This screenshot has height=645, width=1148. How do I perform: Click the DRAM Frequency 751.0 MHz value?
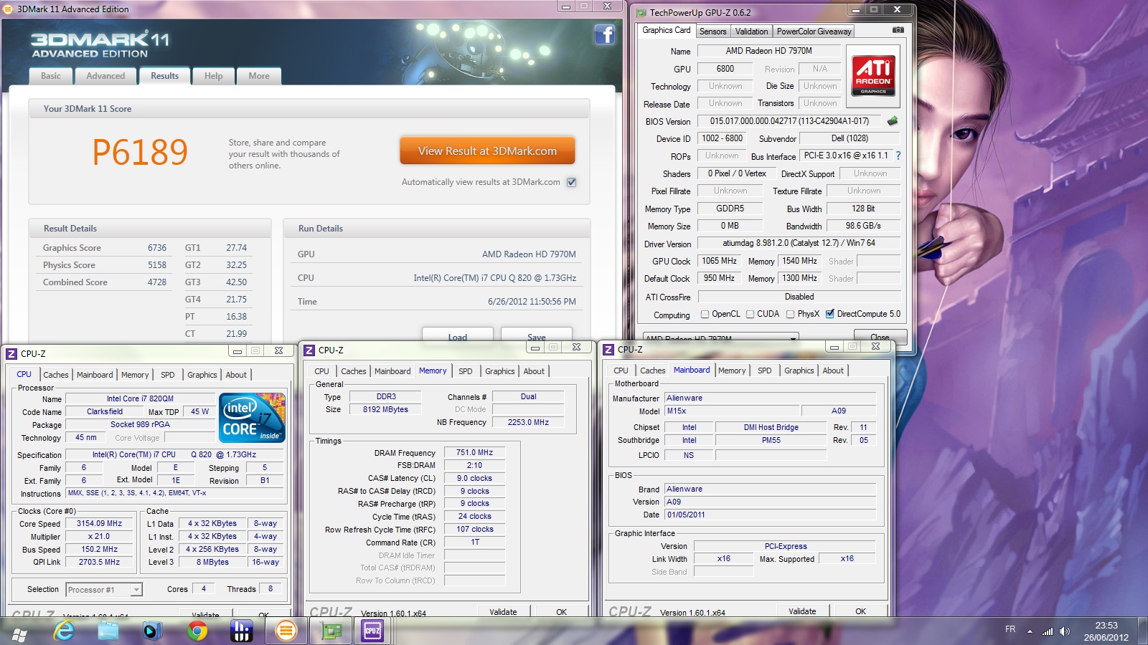coord(474,452)
